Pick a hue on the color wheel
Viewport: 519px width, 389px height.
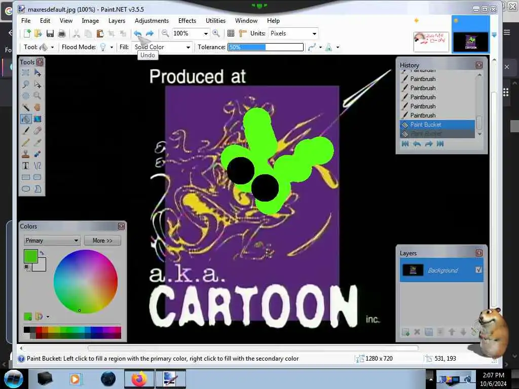click(85, 282)
